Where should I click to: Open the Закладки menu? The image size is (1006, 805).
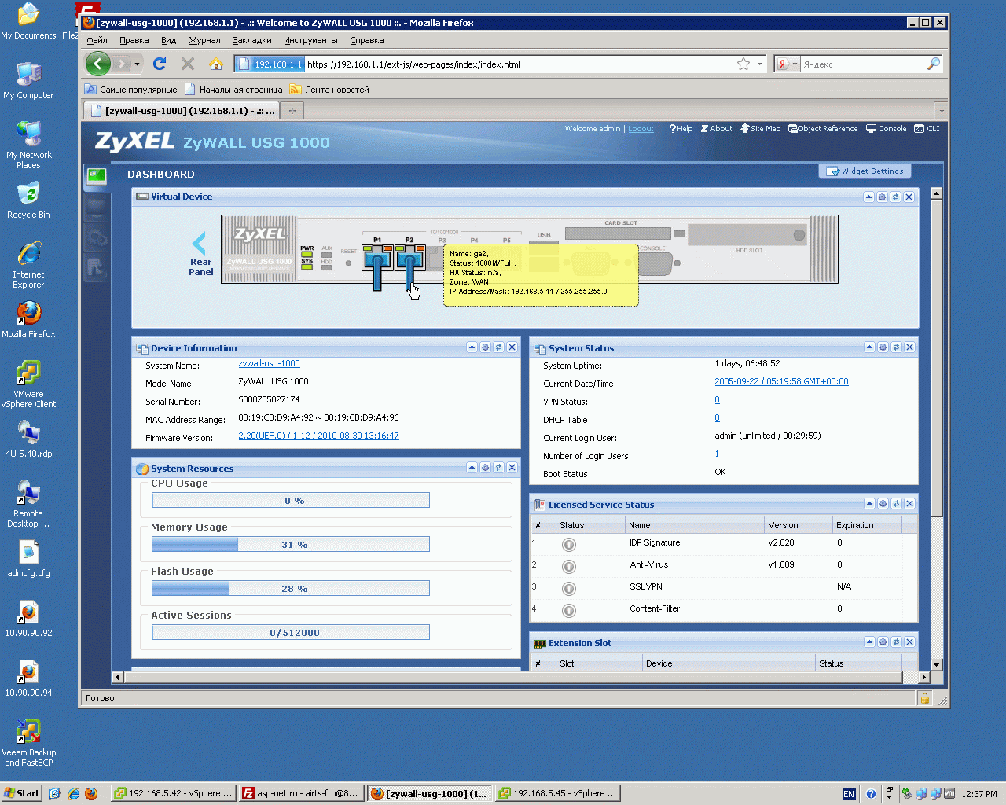(252, 40)
